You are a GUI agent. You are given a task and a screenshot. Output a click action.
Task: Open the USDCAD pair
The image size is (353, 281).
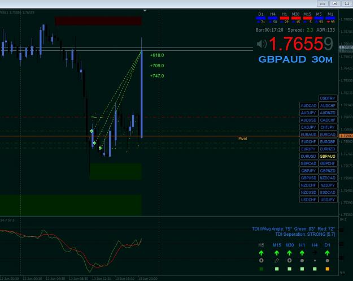point(328,192)
